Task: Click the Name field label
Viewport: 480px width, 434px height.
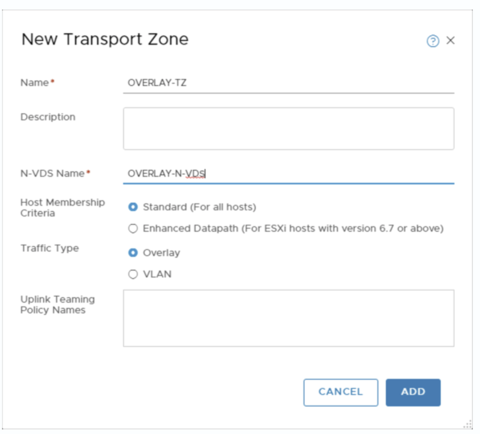Action: [34, 83]
